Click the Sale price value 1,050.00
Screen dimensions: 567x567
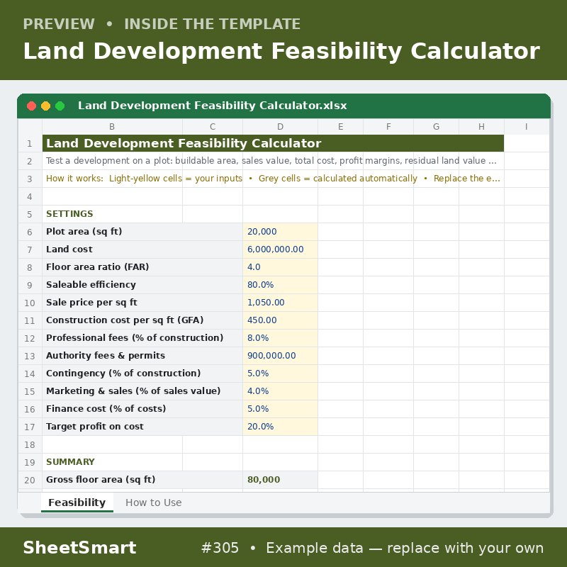(x=280, y=303)
